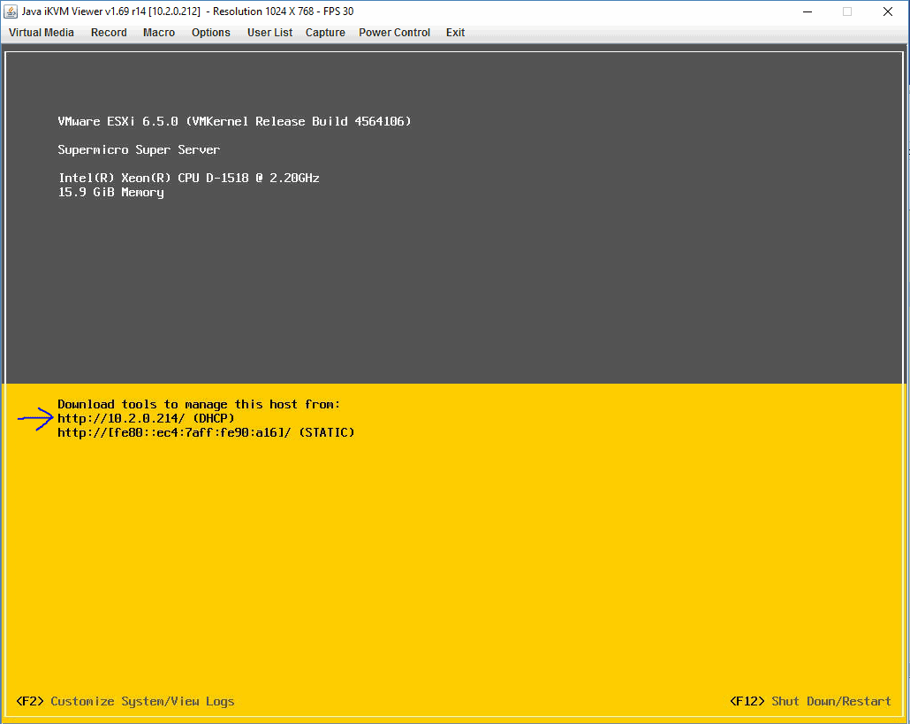Click the VMware ESXi 6.5.0 build line

234,121
